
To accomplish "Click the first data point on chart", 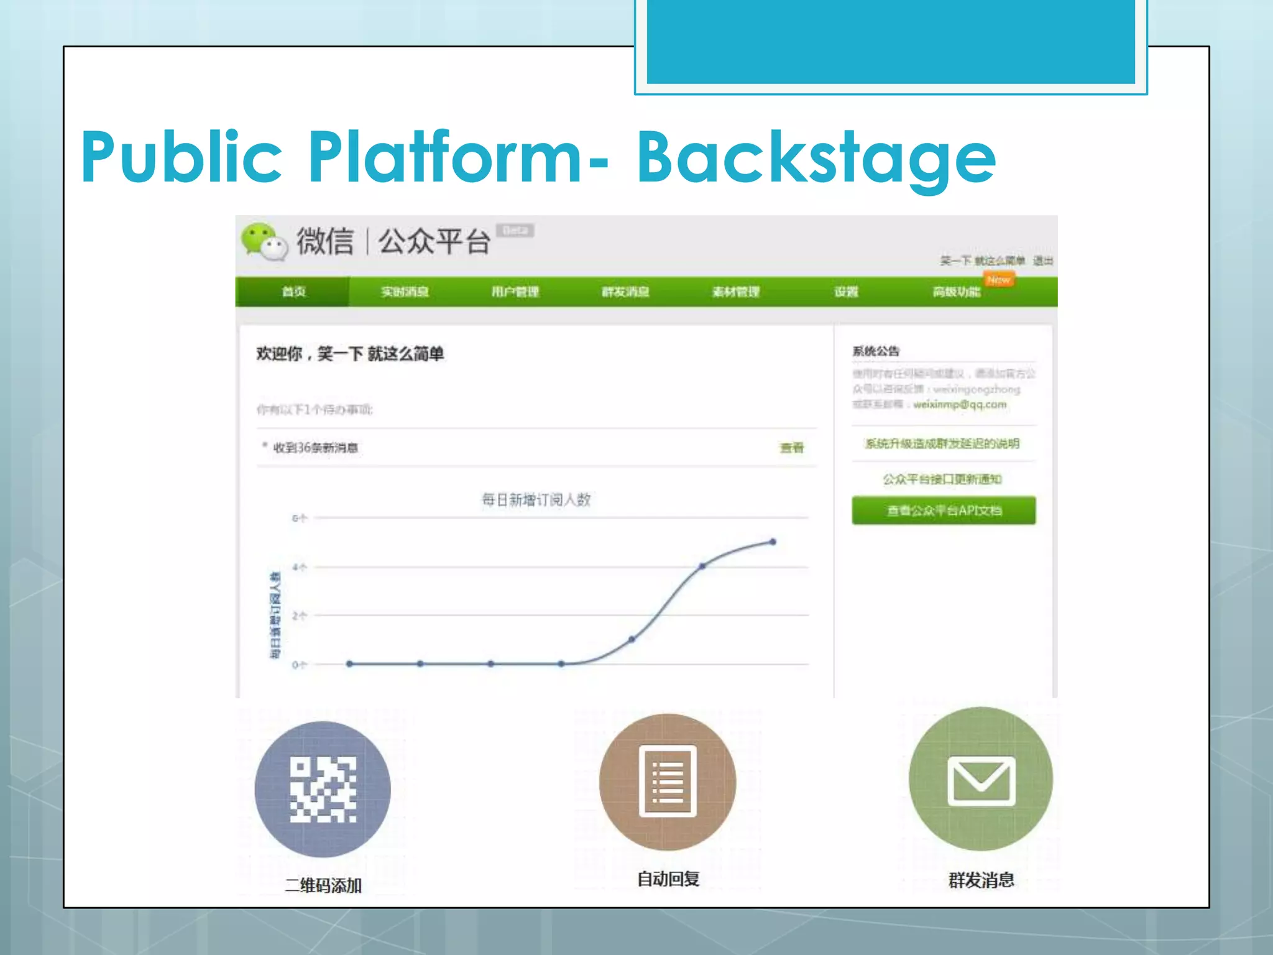I will tap(349, 663).
